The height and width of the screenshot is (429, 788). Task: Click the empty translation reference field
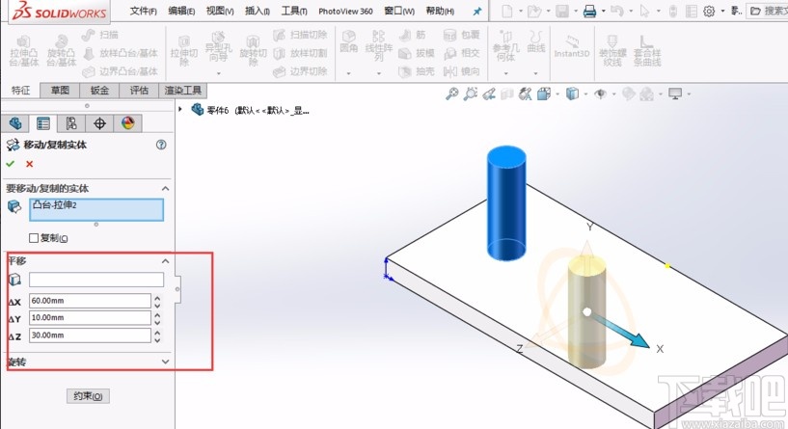pyautogui.click(x=96, y=280)
